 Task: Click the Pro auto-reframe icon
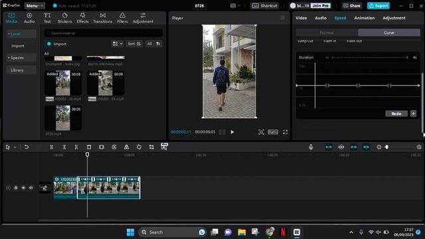click(164, 146)
